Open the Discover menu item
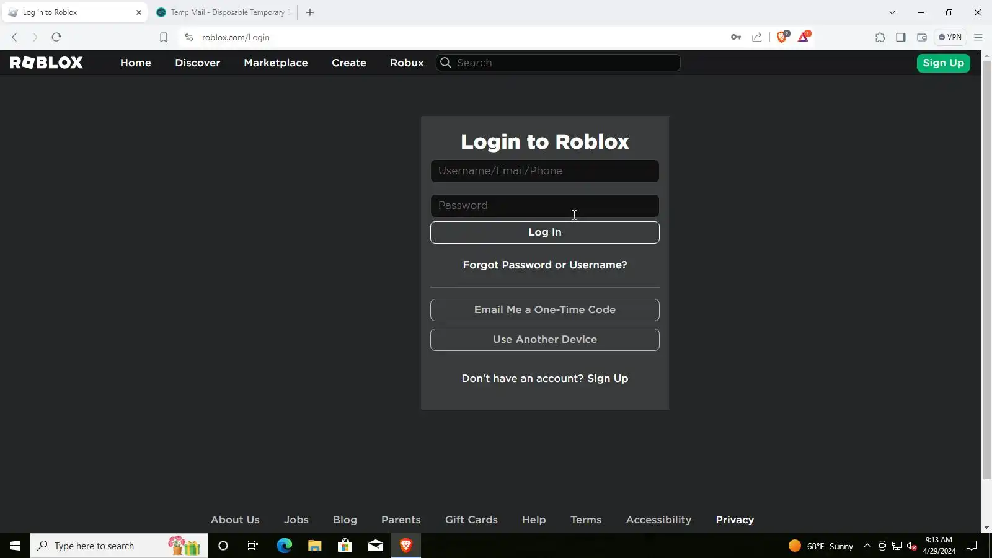 198,63
